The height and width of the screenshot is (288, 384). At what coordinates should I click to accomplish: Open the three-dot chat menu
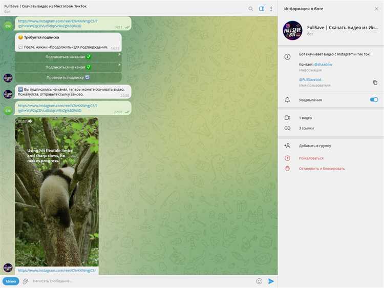(271, 9)
